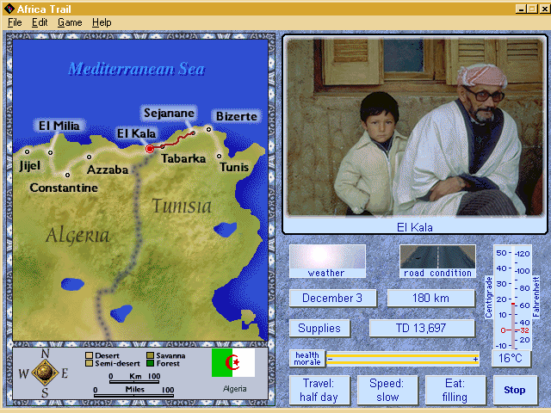The width and height of the screenshot is (551, 413).
Task: Click the El Milia city dot on map
Action: click(x=50, y=153)
